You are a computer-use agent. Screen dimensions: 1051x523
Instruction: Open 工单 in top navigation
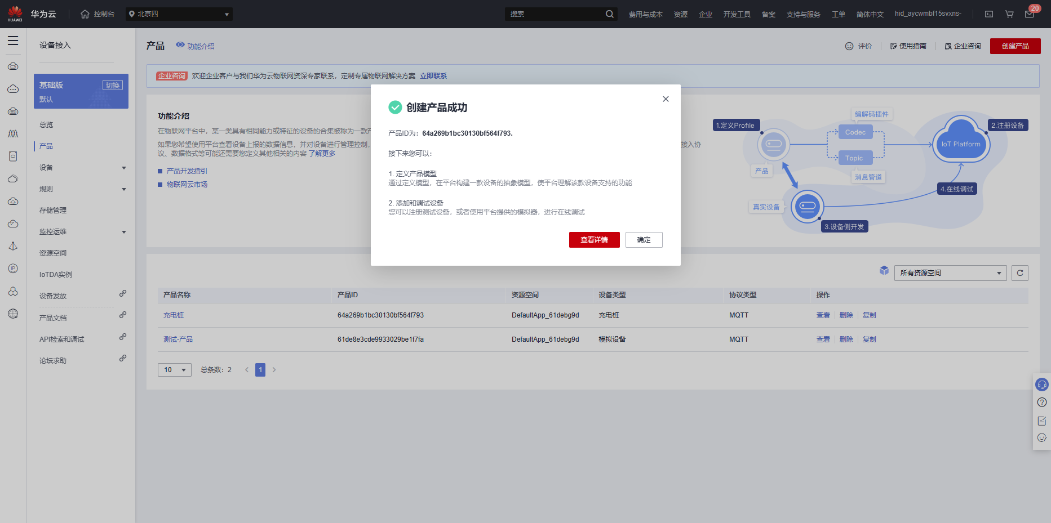(839, 15)
